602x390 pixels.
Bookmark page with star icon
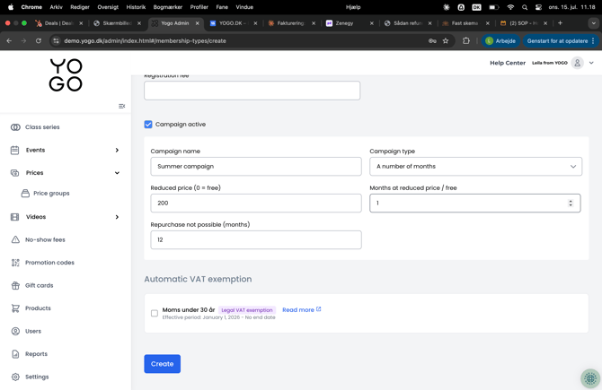[446, 41]
